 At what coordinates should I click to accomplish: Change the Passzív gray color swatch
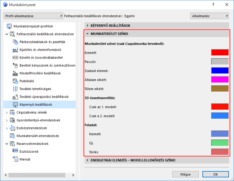pyautogui.click(x=220, y=61)
